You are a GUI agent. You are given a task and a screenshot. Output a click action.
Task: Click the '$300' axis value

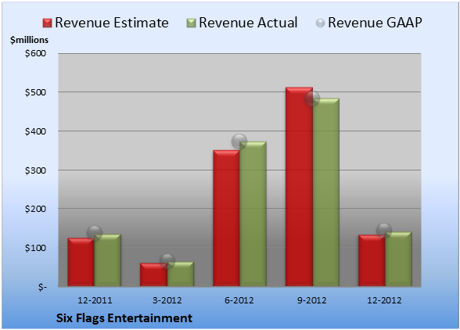point(35,170)
